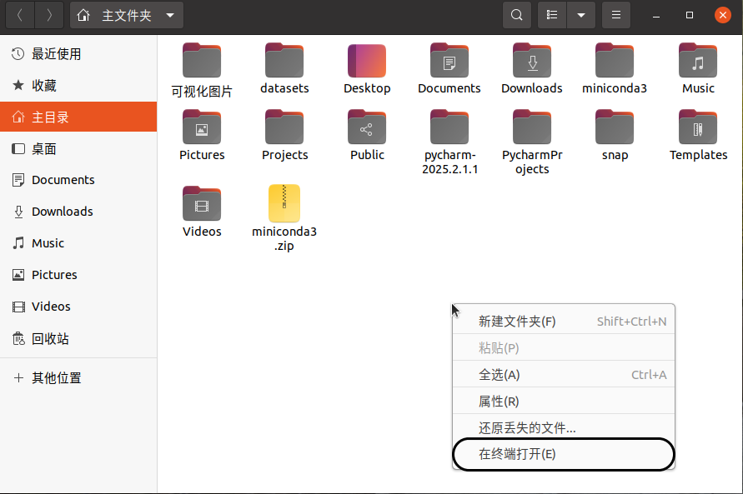Go back with the left arrow
Image resolution: width=743 pixels, height=494 pixels.
20,15
